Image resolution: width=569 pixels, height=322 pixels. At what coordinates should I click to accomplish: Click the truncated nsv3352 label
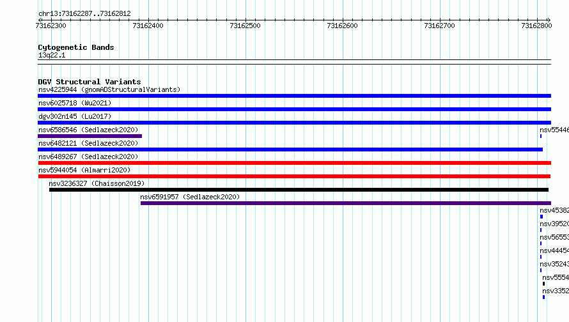coord(556,291)
